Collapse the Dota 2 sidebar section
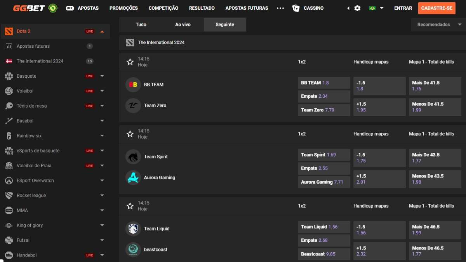 tap(102, 31)
